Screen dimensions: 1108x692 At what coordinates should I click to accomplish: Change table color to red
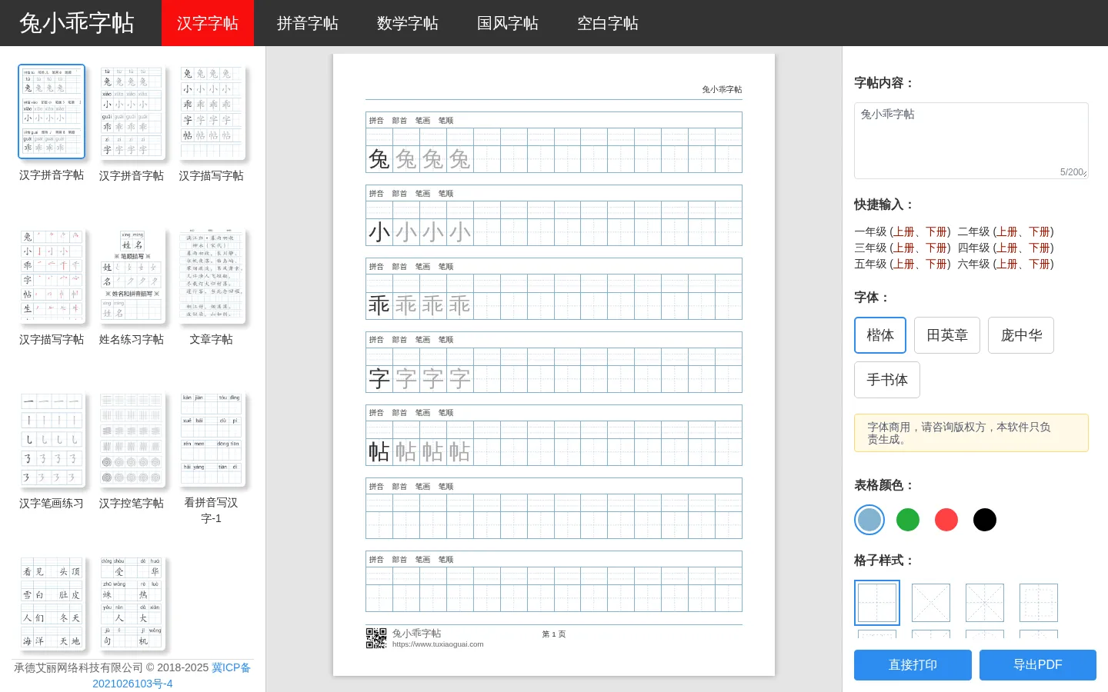point(946,520)
